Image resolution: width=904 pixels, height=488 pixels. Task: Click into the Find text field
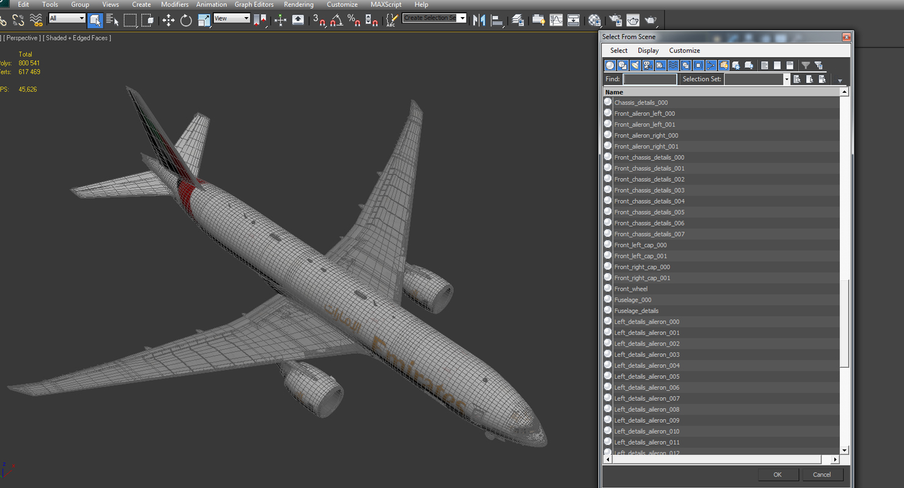[x=650, y=79]
